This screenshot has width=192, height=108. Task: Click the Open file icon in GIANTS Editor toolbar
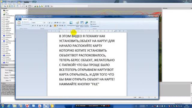coord(5,6)
